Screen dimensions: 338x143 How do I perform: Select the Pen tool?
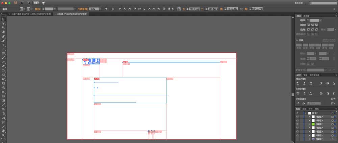(3, 37)
